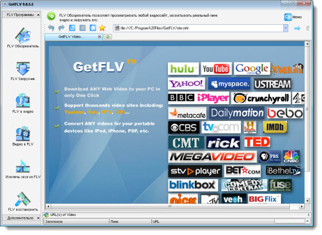Refresh the page with the reload icon
The height and width of the screenshot is (235, 322).
72,28
